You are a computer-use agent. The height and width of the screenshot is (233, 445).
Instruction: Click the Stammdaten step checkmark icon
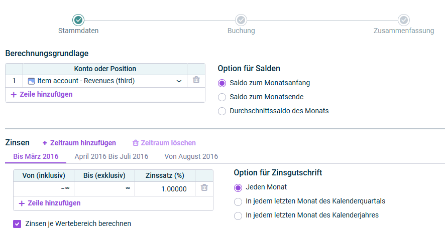(x=78, y=20)
